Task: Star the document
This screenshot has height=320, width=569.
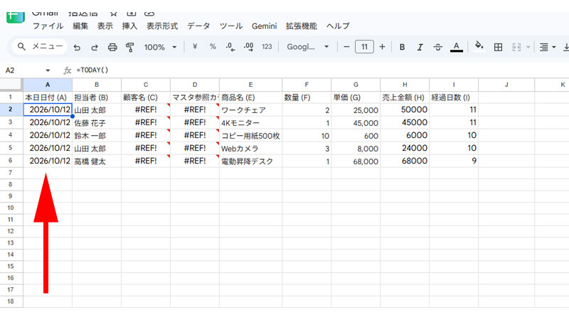Action: pos(114,14)
